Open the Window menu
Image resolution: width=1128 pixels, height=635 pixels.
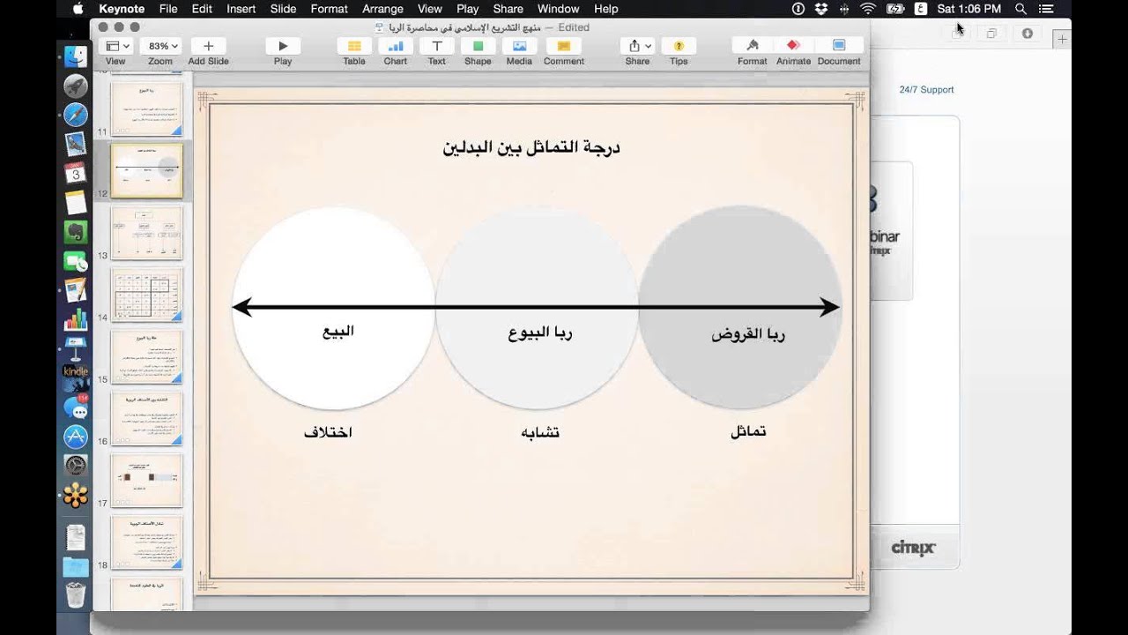559,9
